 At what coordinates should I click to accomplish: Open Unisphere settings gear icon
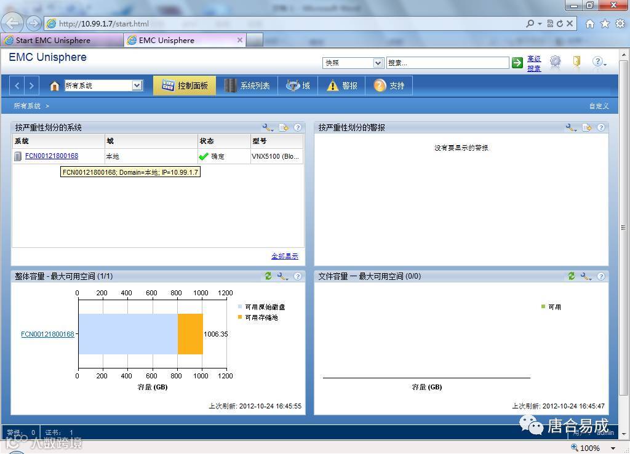556,62
